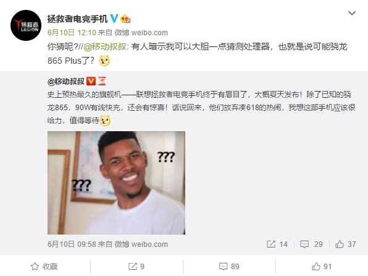Repost the quoted post with 14 shares
The height and width of the screenshot is (276, 368).
point(277,244)
